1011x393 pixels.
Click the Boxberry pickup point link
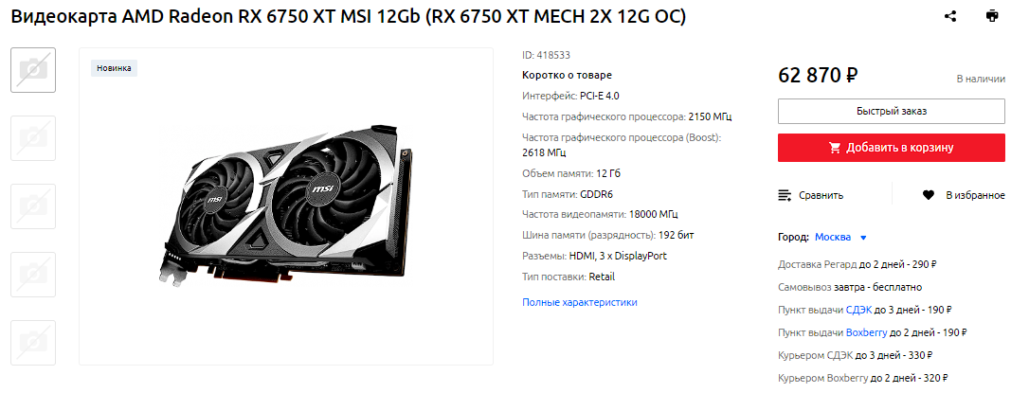(x=867, y=333)
